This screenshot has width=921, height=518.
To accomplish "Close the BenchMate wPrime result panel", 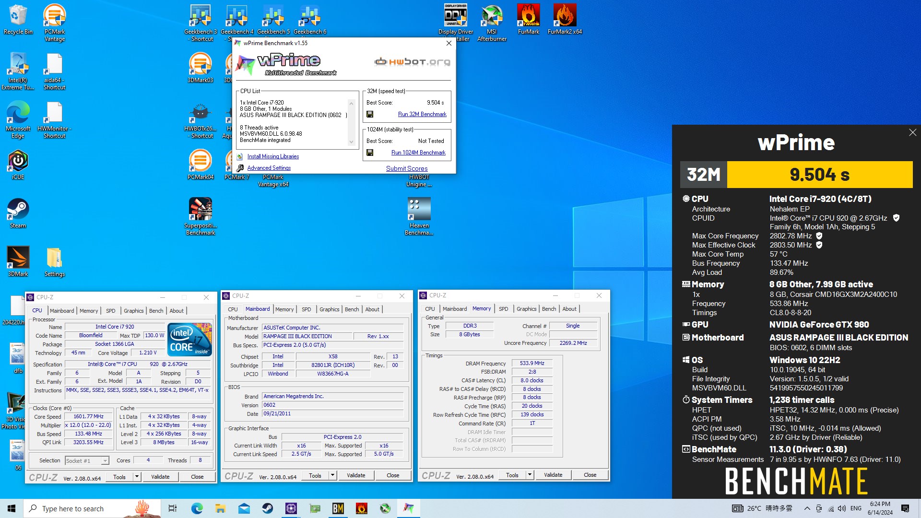I will 912,132.
